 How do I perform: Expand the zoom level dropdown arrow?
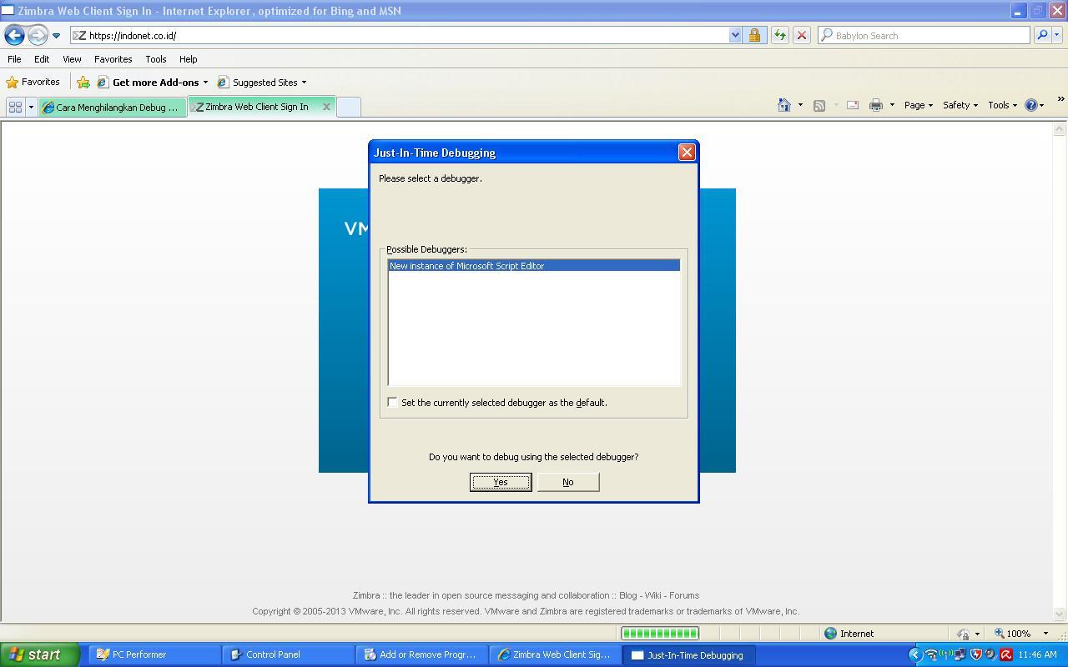click(x=1045, y=634)
